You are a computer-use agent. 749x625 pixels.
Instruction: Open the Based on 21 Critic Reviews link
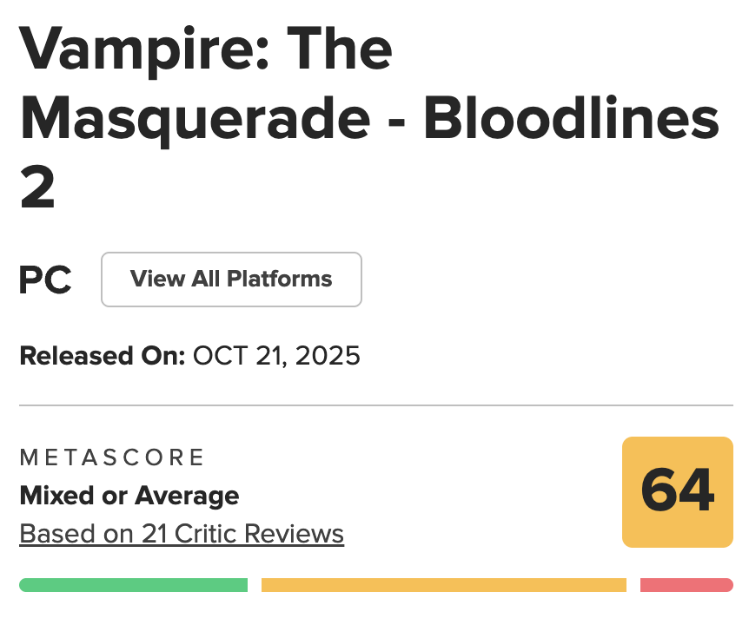point(182,534)
